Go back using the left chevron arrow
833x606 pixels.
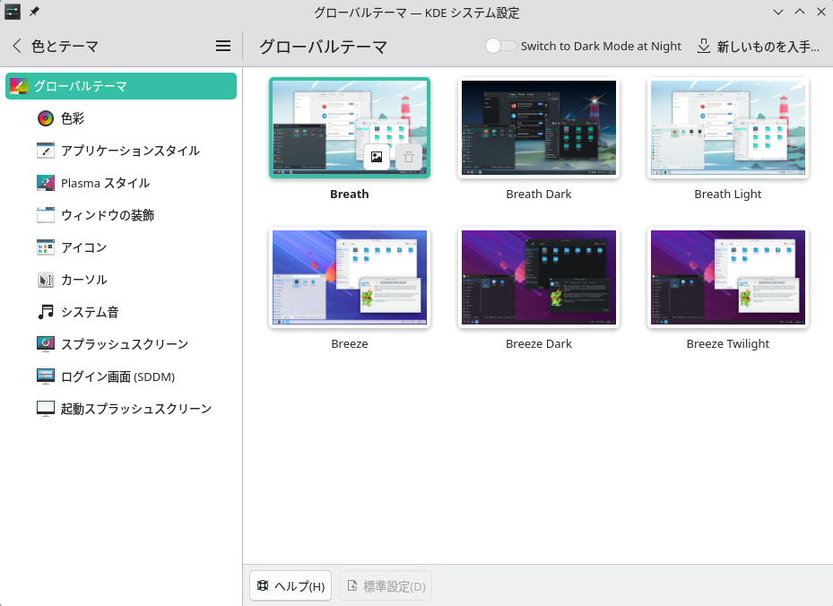point(16,46)
